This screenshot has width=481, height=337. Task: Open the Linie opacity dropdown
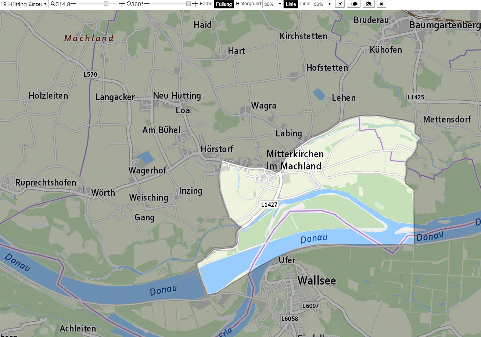click(322, 4)
